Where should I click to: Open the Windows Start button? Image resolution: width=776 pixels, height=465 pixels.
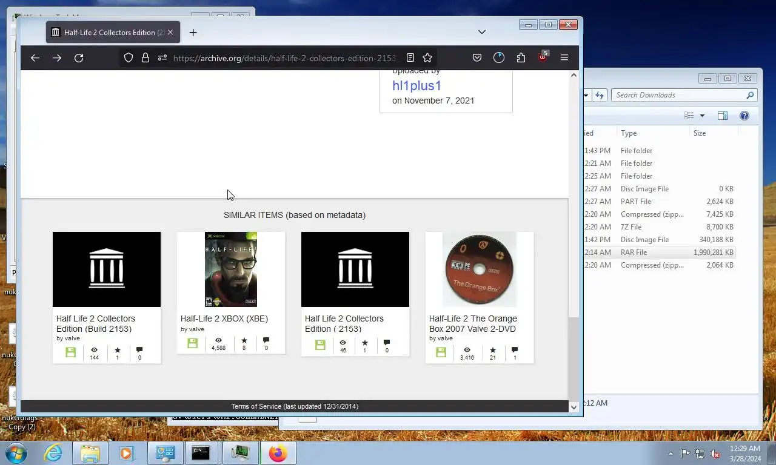coord(15,453)
